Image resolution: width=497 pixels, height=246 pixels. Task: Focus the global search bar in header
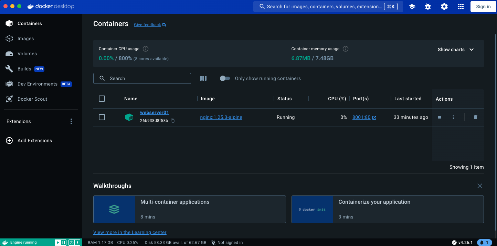(x=328, y=7)
